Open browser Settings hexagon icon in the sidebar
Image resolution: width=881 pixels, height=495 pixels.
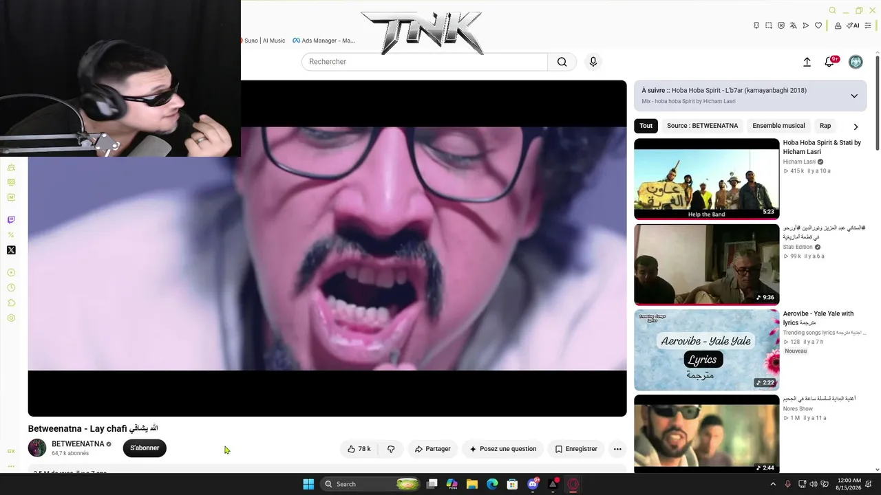[11, 318]
